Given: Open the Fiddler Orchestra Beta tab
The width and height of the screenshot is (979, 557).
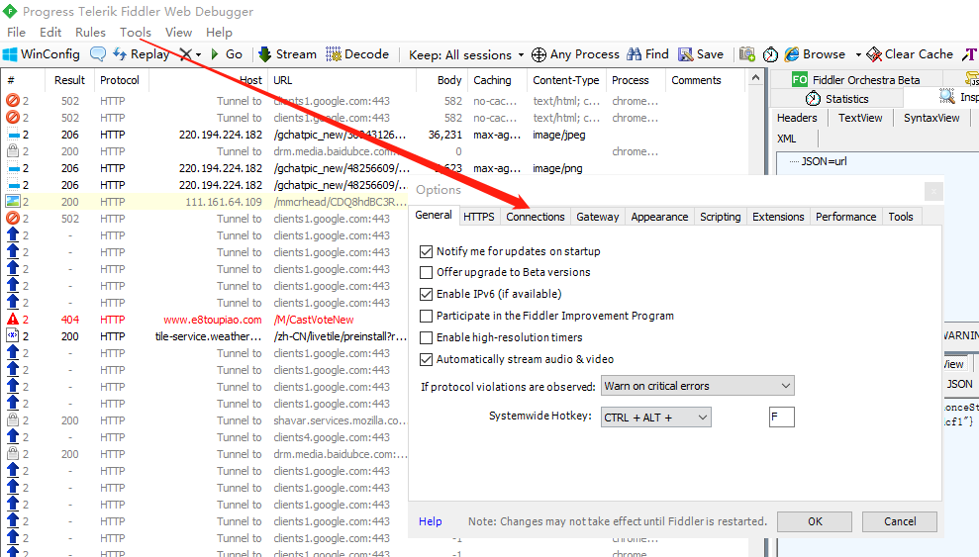Looking at the screenshot, I should pyautogui.click(x=855, y=80).
